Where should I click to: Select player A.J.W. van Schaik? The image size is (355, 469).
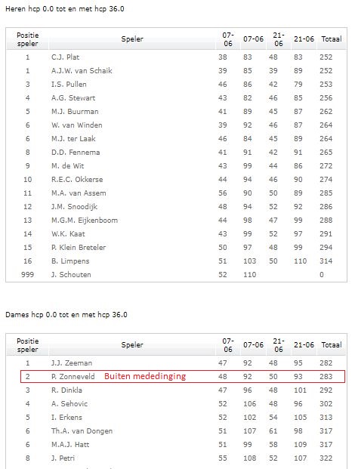coord(82,71)
